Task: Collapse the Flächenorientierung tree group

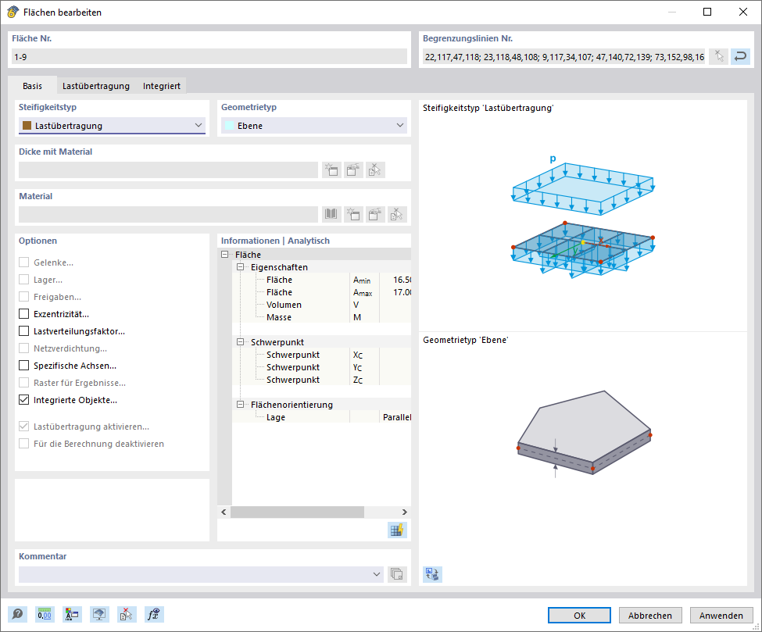Action: 240,405
